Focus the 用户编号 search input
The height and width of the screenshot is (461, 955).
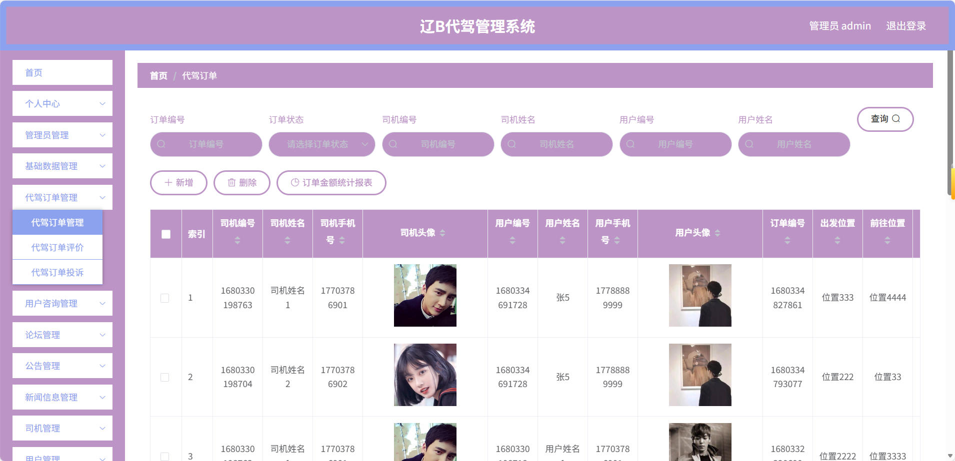[675, 144]
